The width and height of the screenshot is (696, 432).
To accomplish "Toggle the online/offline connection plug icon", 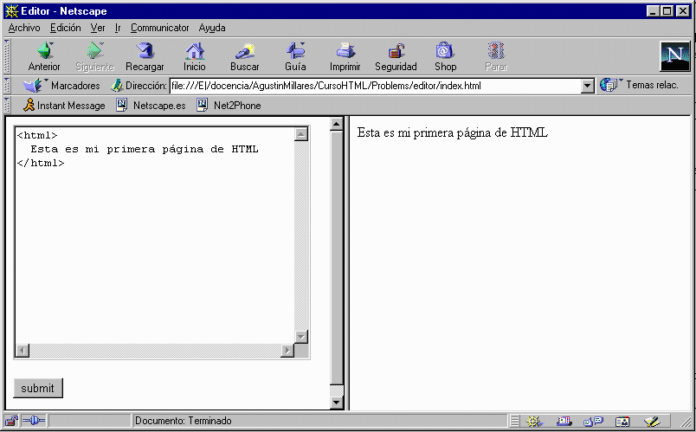I will click(34, 421).
